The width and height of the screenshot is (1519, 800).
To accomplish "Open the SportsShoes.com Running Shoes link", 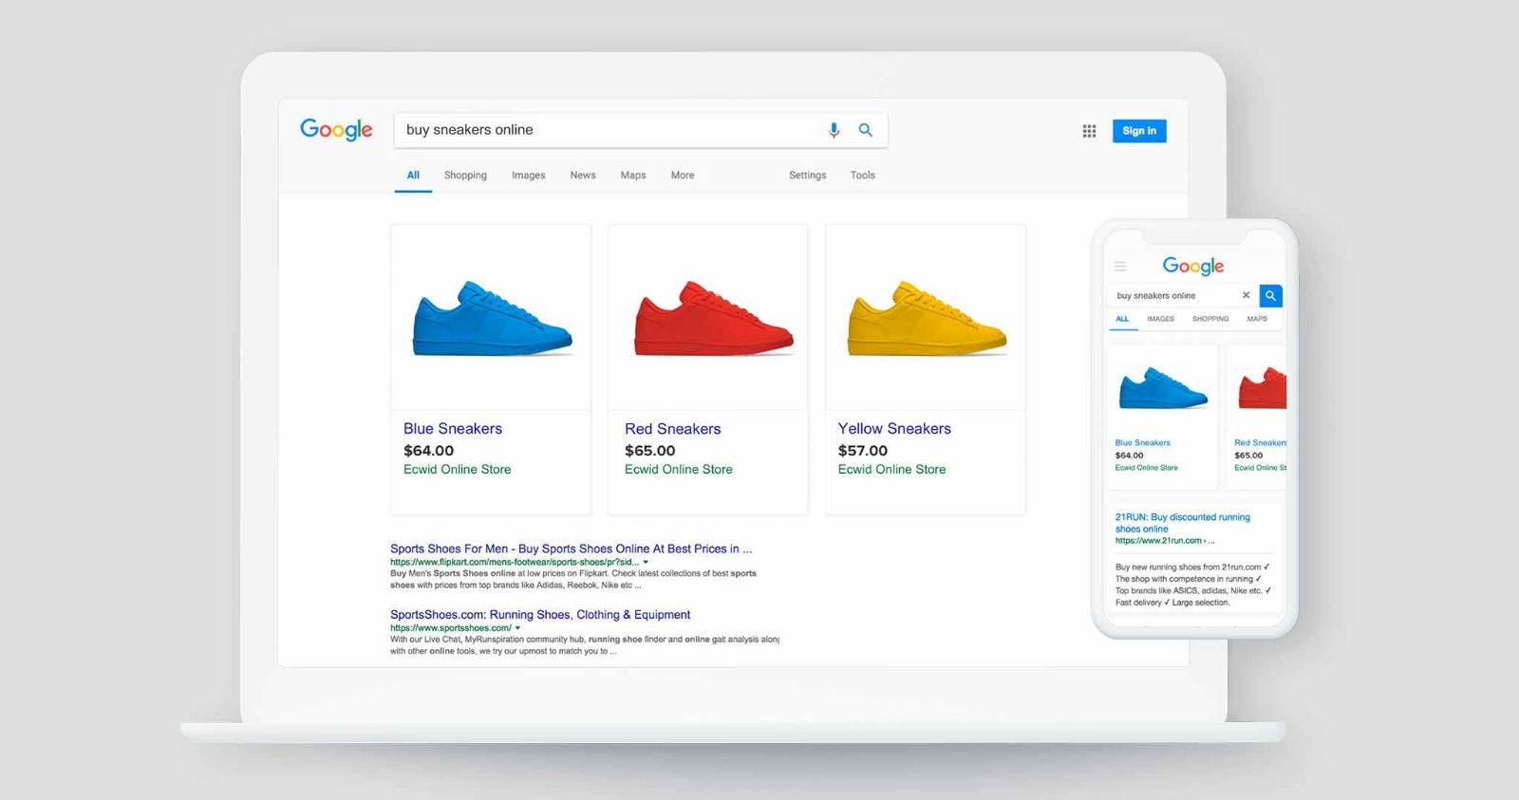I will [540, 615].
